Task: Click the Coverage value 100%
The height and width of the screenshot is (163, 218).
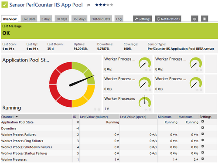Action: pyautogui.click(x=127, y=49)
